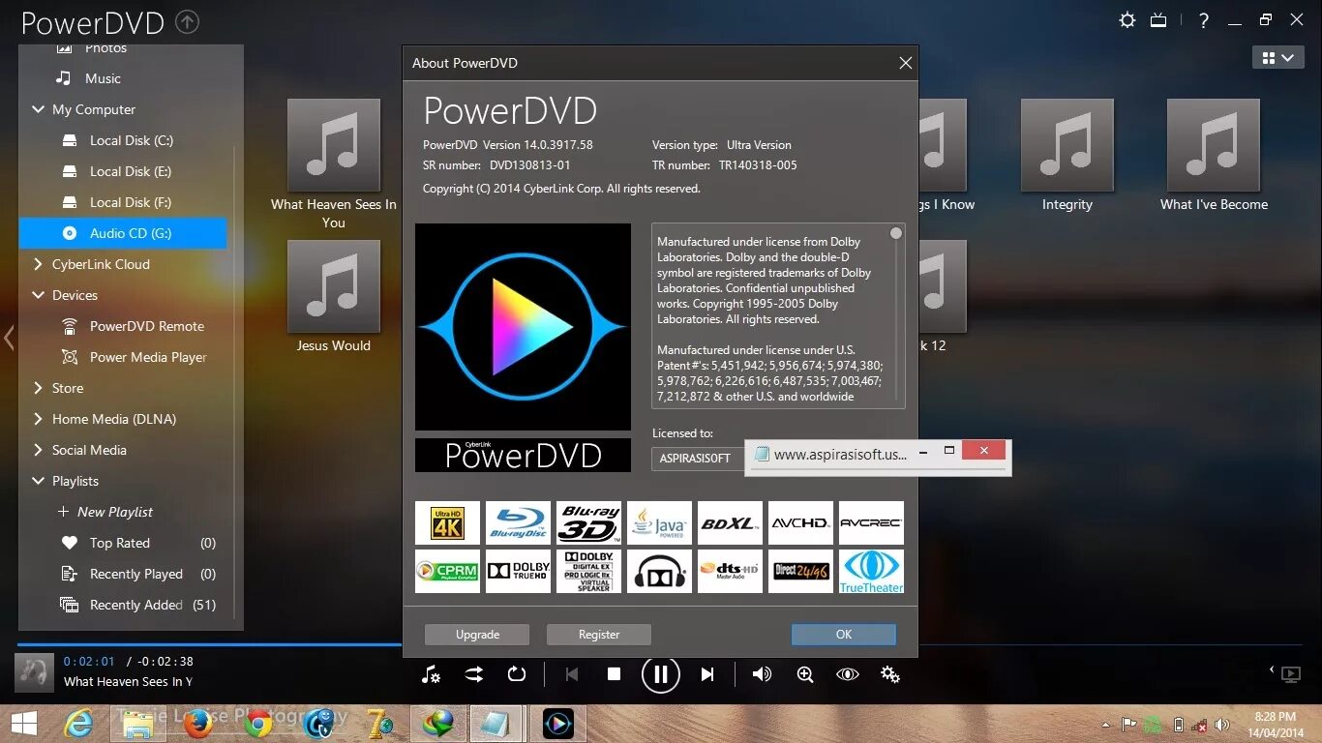Open the music settings note icon
1322x743 pixels.
pos(431,674)
